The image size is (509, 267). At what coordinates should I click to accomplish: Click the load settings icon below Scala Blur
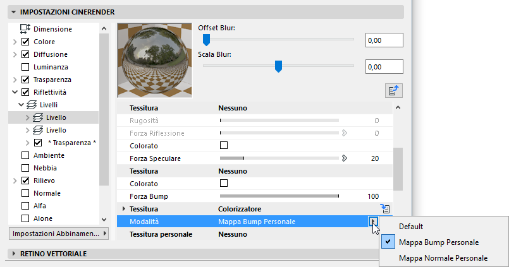(394, 90)
